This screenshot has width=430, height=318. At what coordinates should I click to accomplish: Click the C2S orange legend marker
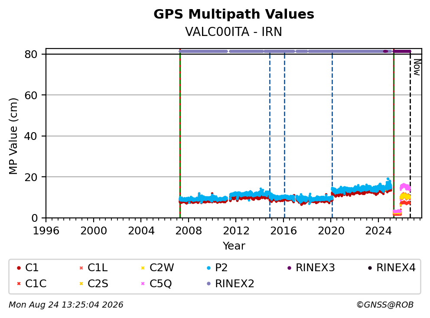click(x=81, y=283)
